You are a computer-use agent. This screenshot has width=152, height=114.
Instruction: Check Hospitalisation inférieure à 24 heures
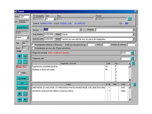(x=33, y=45)
